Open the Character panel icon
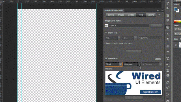 tap(168, 34)
